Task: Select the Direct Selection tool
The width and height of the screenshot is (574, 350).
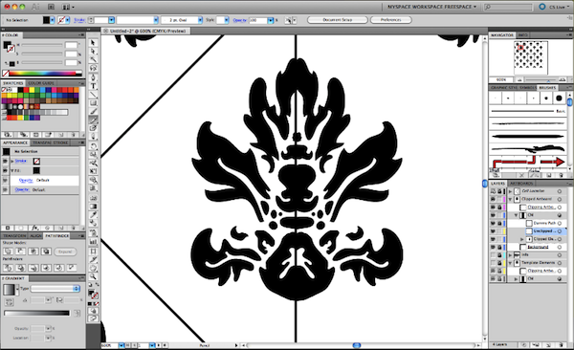Action: [93, 52]
